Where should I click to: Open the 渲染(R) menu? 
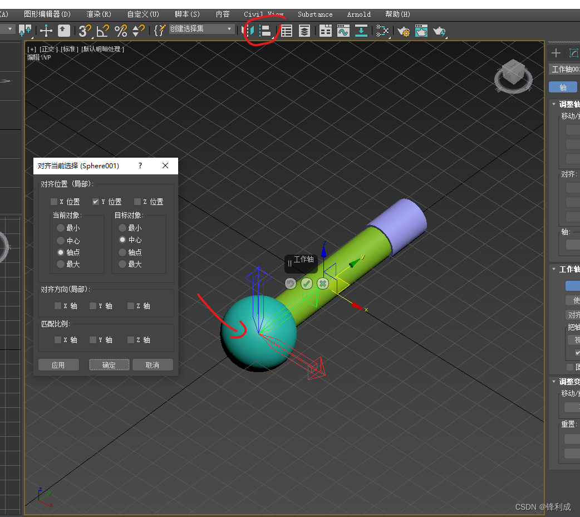coord(99,14)
